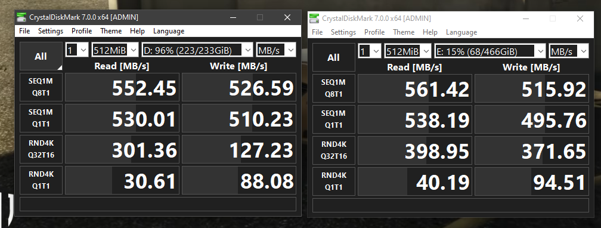Click 94.51 write result in right window

tap(532, 181)
